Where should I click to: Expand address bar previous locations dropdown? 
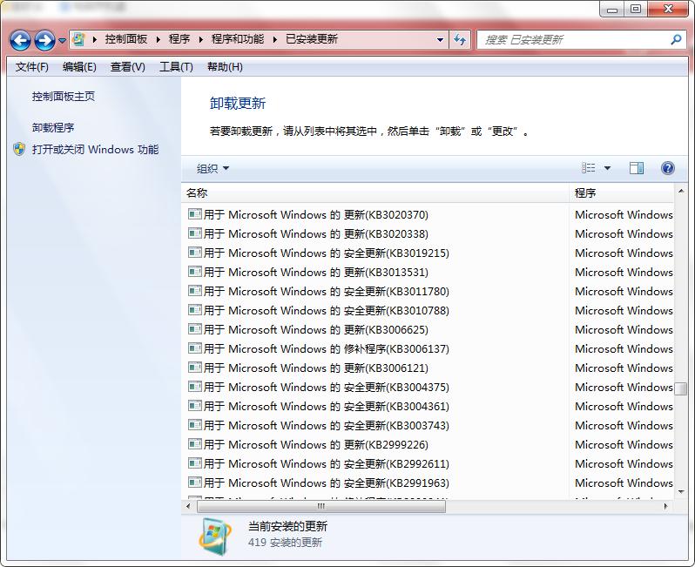click(x=440, y=40)
